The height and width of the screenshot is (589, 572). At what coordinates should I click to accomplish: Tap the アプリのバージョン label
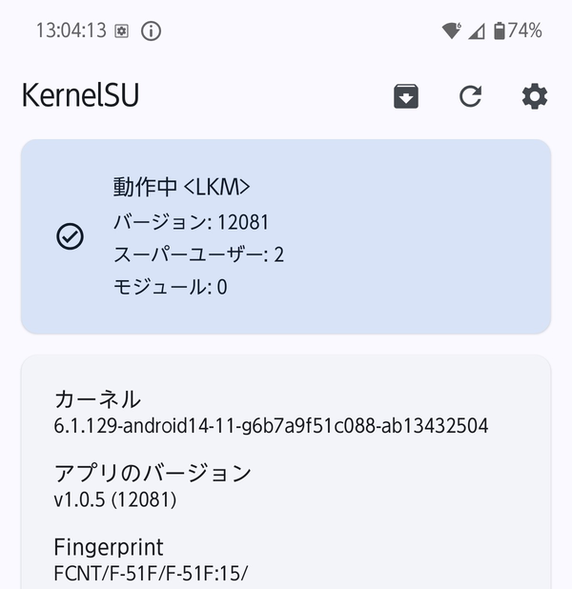[x=153, y=473]
